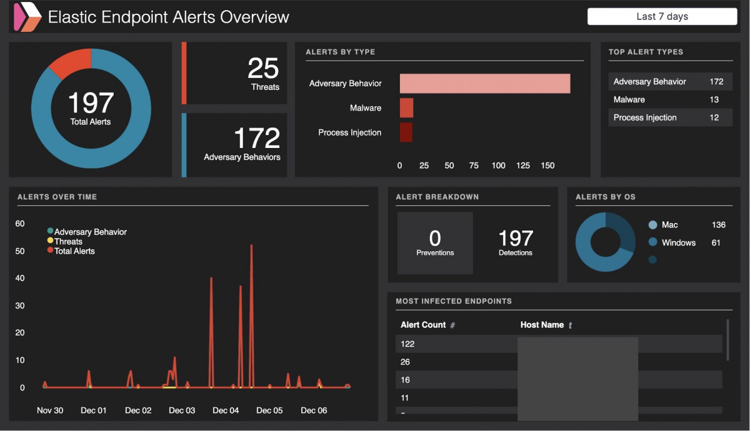Click the 197 Detections metric
Image resolution: width=750 pixels, height=431 pixels.
516,242
